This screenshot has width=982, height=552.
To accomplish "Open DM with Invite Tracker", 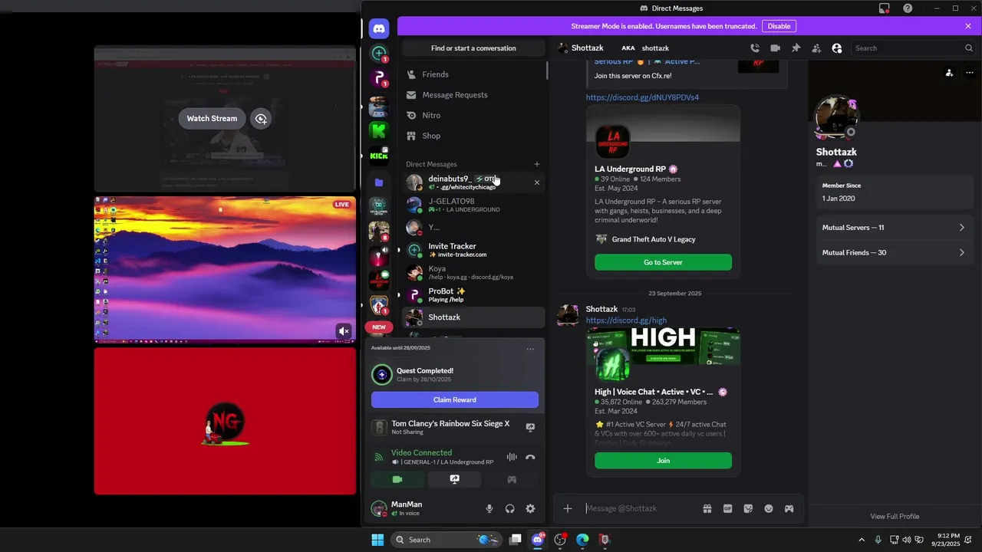I will [x=473, y=250].
